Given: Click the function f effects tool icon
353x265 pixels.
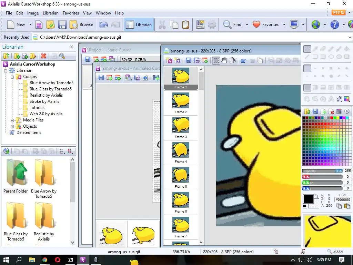Looking at the screenshot, I should 339,99.
